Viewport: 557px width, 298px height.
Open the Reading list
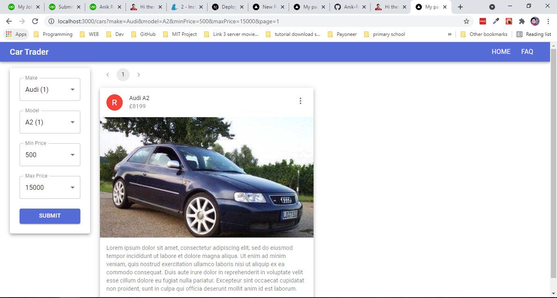pos(534,34)
